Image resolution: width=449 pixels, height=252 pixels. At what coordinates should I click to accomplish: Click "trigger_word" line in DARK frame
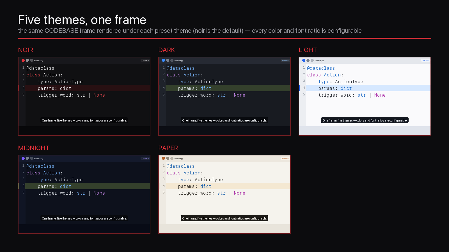[212, 95]
